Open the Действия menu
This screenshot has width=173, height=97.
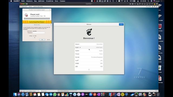(x=41, y=1)
